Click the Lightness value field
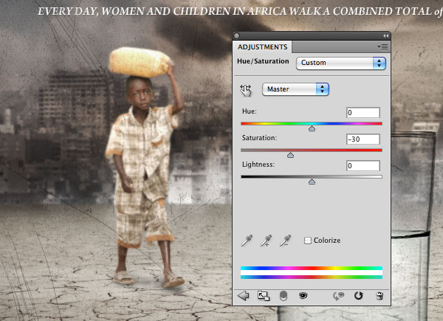This screenshot has height=321, width=443. 363,166
